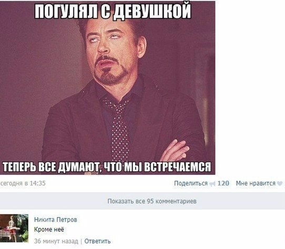This screenshot has width=285, height=249.
Task: Click the man's crossed-arm hand in the meme
Action: pos(175,151)
